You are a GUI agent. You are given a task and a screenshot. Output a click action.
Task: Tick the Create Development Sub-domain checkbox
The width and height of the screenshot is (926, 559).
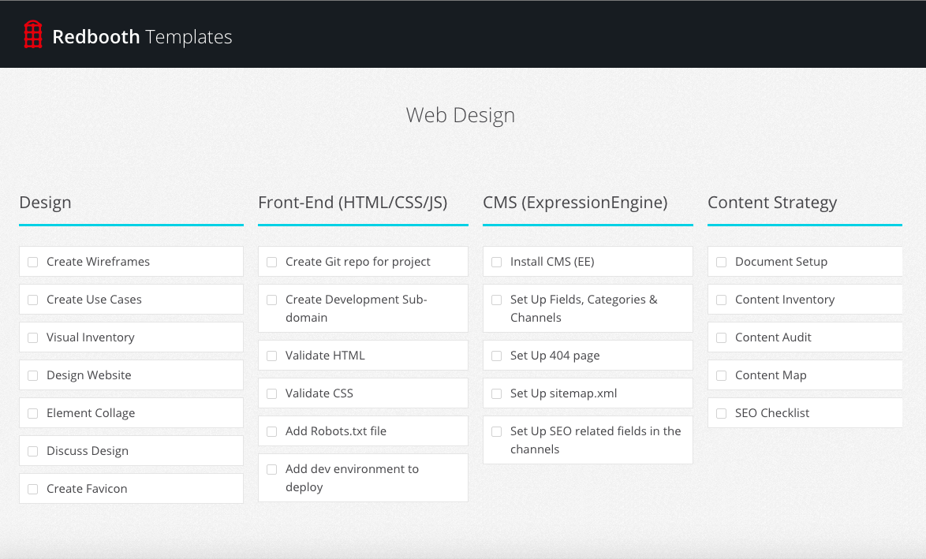click(271, 300)
